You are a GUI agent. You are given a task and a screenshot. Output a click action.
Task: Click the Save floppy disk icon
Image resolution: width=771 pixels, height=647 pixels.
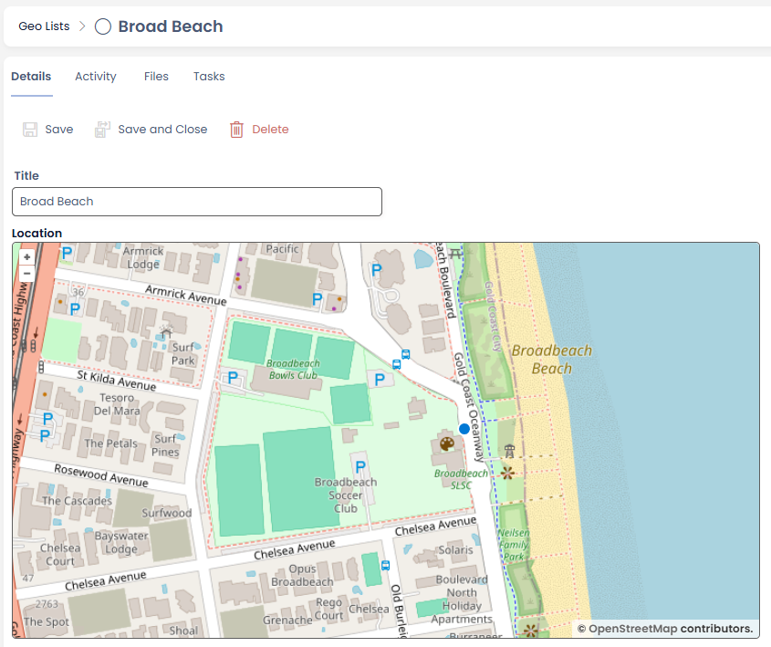tap(30, 129)
